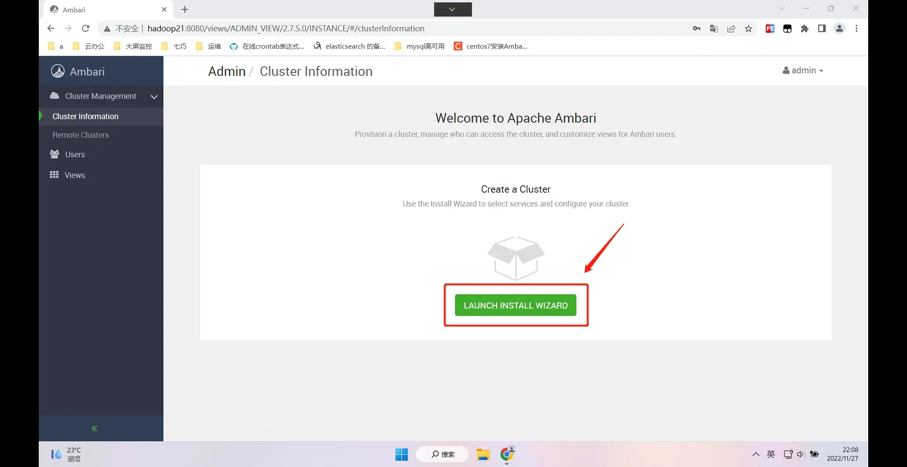Image resolution: width=907 pixels, height=467 pixels.
Task: Toggle the browser side panel icon
Action: point(822,29)
